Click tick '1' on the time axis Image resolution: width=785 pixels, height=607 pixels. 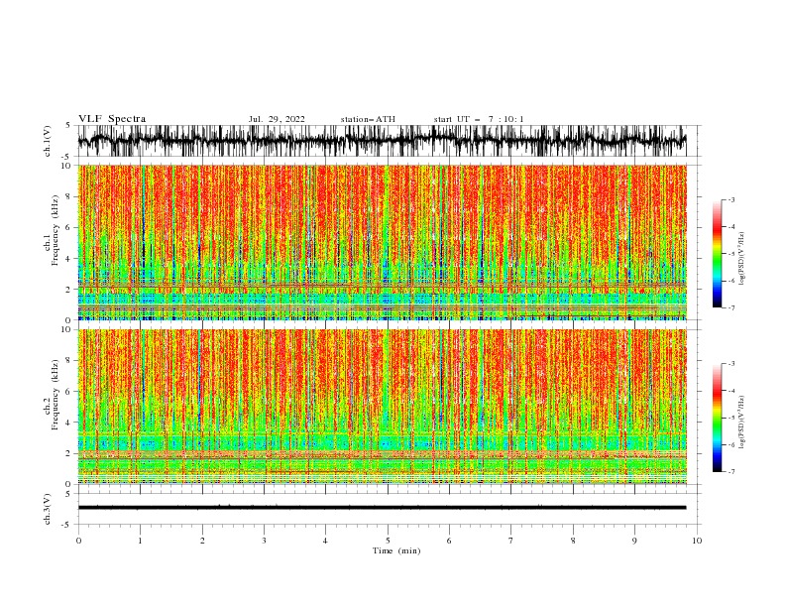tap(140, 541)
